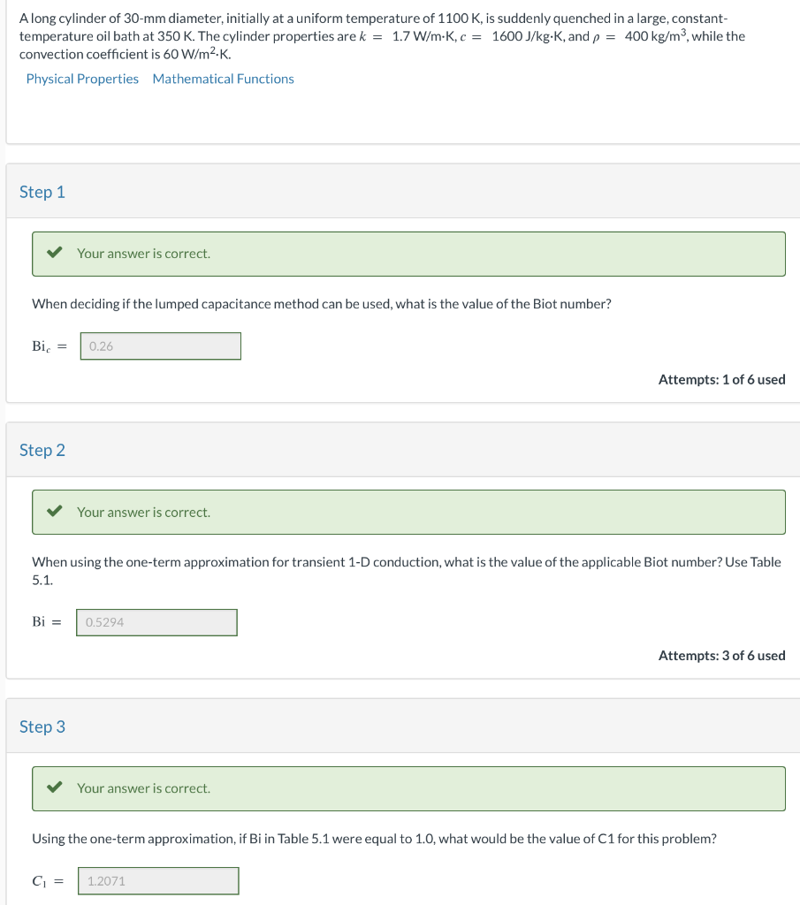Focus the Bi answer field showing 0.5294
Viewport: 800px width, 905px height.
pos(156,622)
